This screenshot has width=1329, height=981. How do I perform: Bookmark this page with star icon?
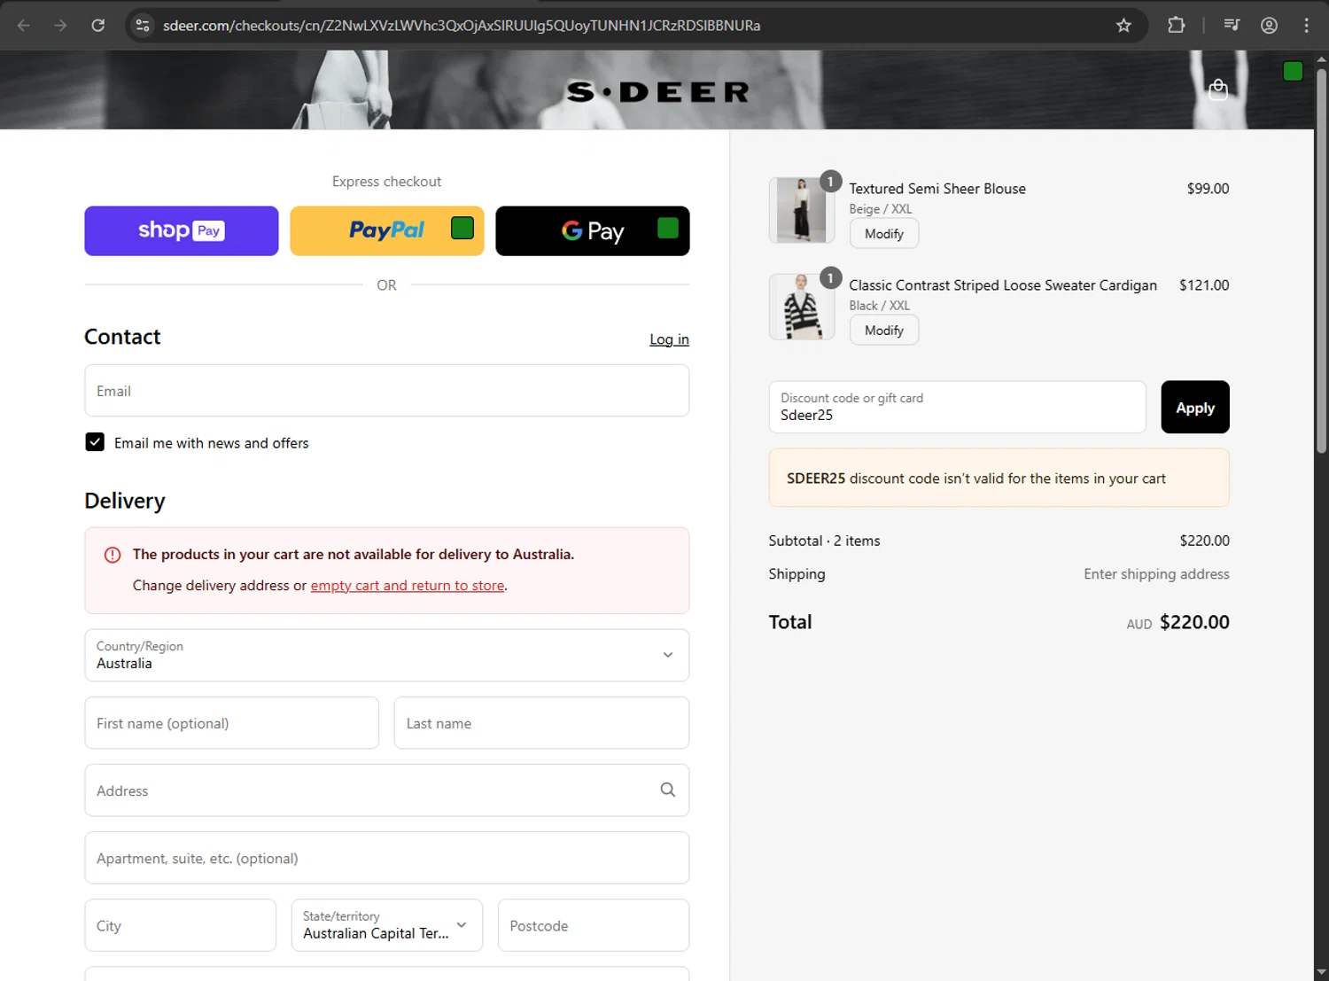point(1123,26)
